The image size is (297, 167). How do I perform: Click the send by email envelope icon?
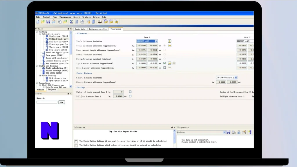(54, 21)
